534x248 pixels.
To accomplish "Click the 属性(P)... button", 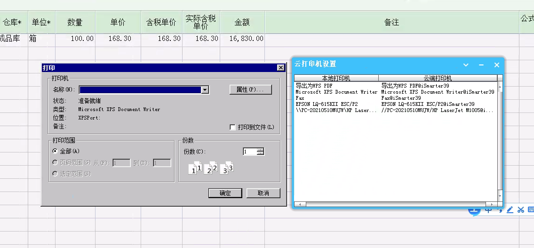I will click(x=250, y=89).
